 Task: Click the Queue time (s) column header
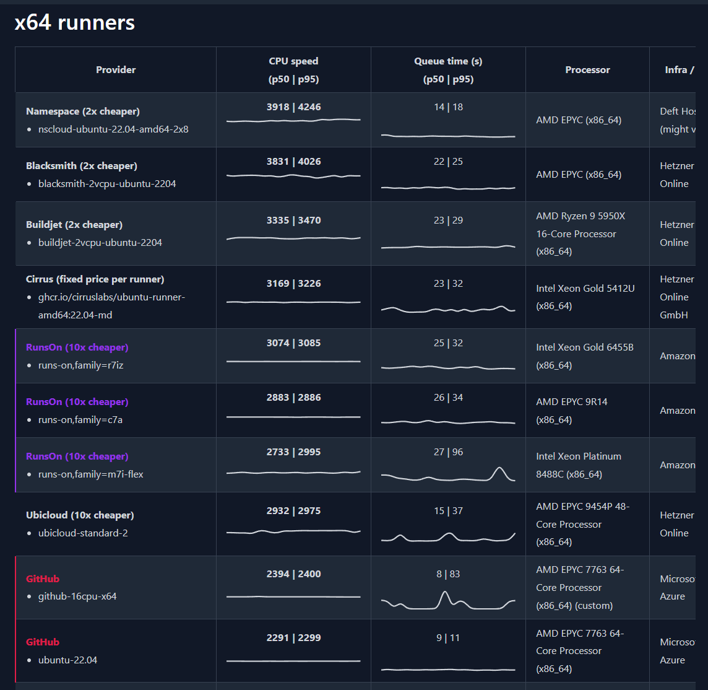(448, 70)
